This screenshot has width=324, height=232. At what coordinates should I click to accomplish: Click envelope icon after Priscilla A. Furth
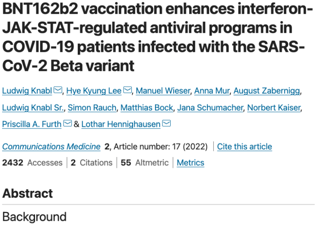pyautogui.click(x=67, y=123)
